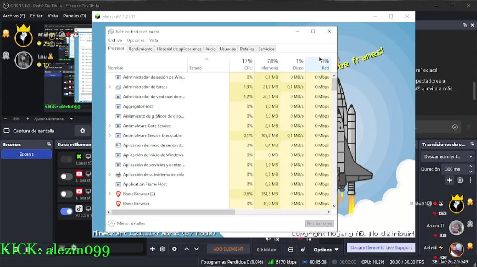This screenshot has height=267, width=477.
Task: Add a source with the plus icon
Action: 152,249
